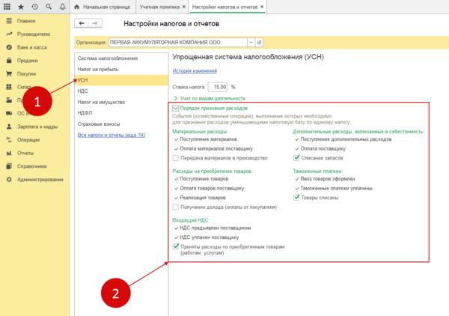Screen dimensions: 449x316
Task: Open the История изменений link
Action: 196,71
